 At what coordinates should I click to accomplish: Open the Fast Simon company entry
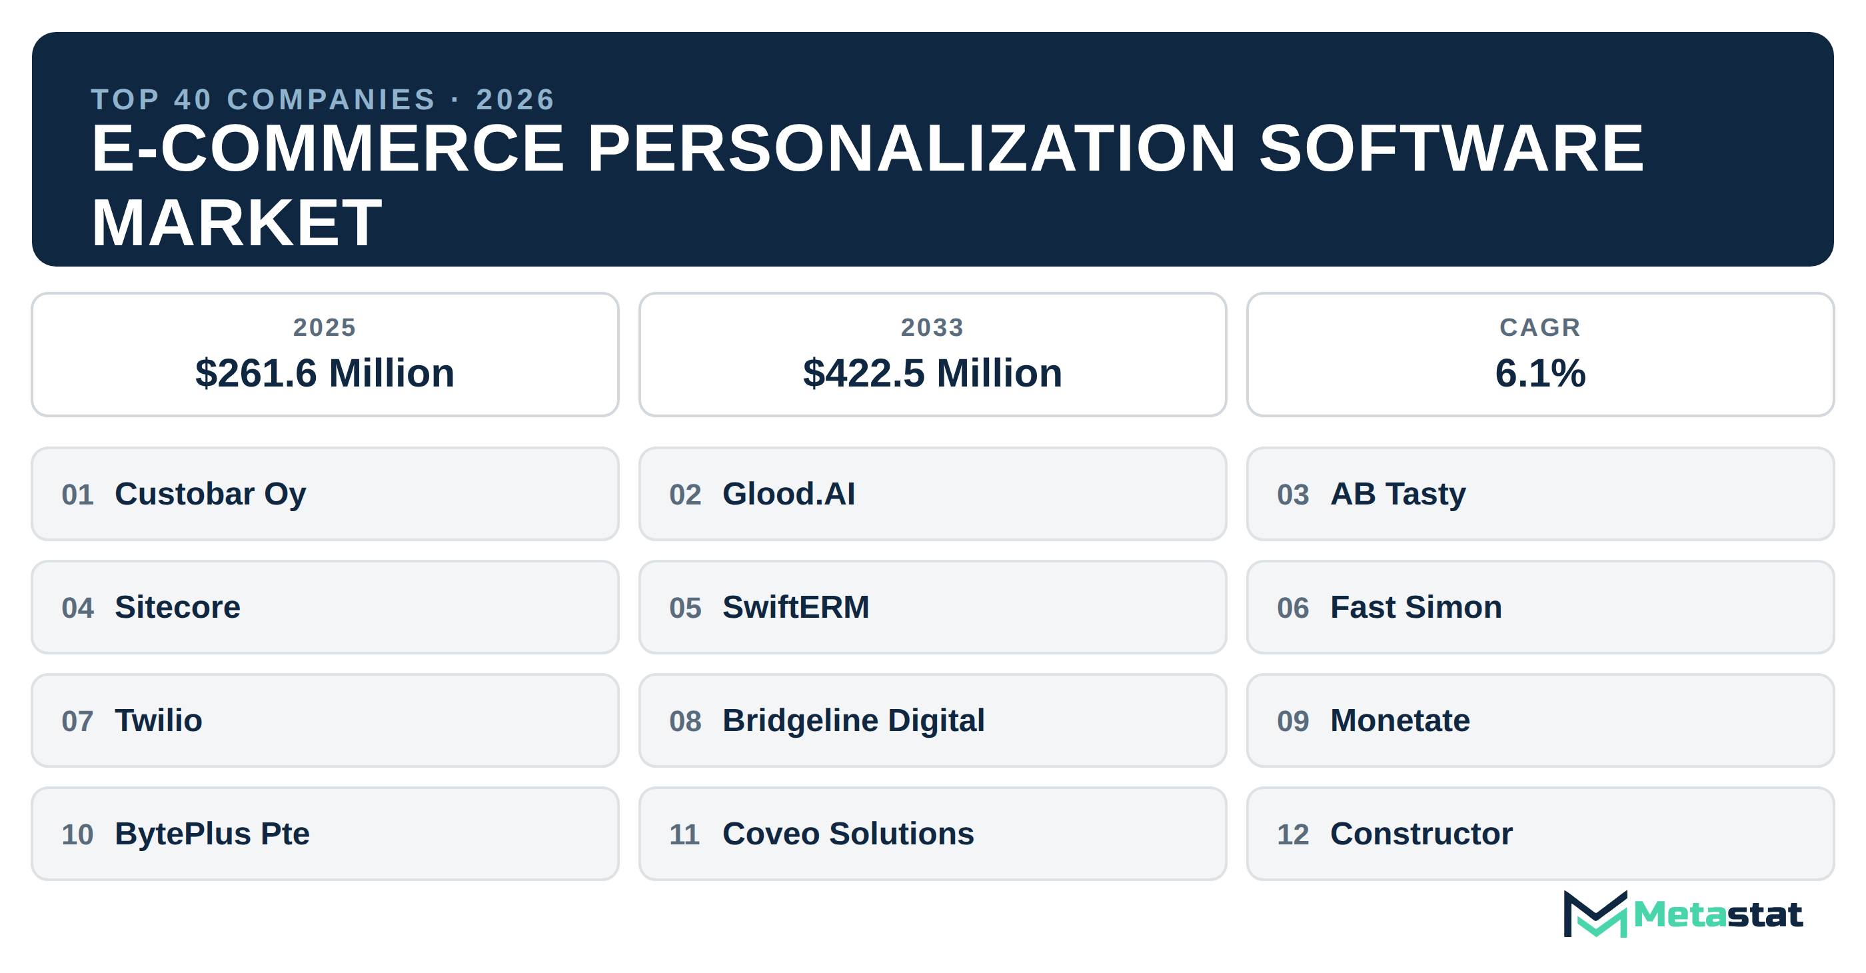[1540, 607]
